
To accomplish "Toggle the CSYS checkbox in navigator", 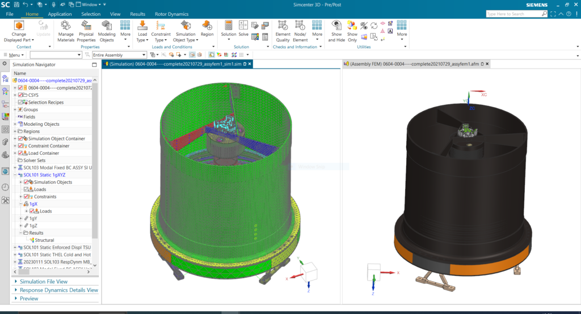I will coord(20,95).
